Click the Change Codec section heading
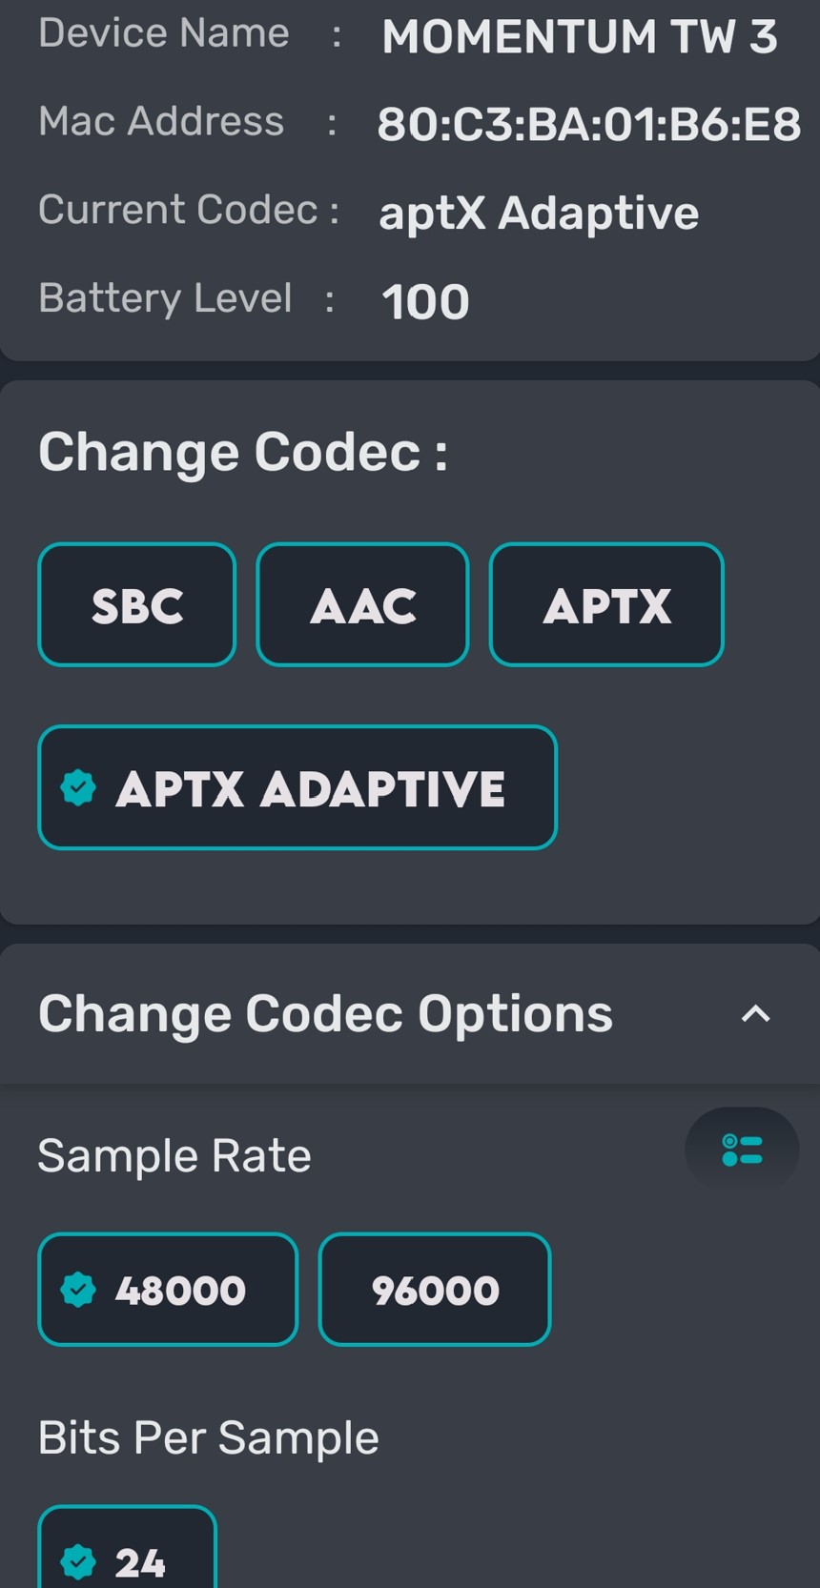 (x=243, y=452)
